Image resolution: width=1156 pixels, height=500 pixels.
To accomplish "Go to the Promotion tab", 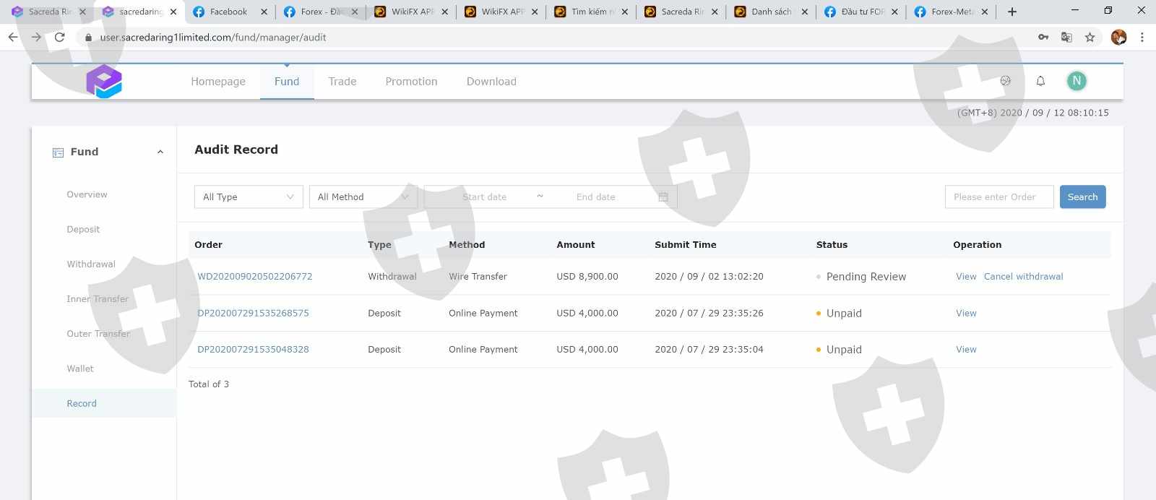I will pos(411,82).
